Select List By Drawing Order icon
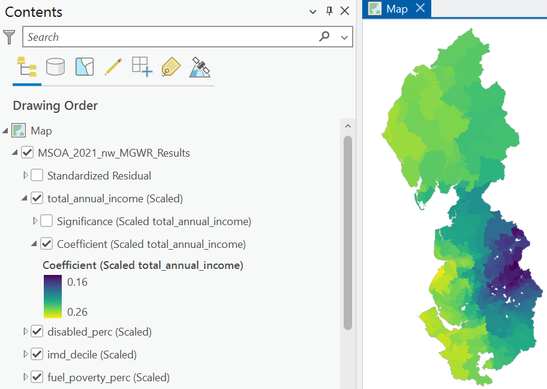This screenshot has width=547, height=389. pyautogui.click(x=27, y=67)
